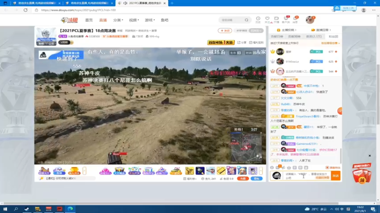
Task: Expand the 游戏 games dropdown
Action: tap(150, 20)
